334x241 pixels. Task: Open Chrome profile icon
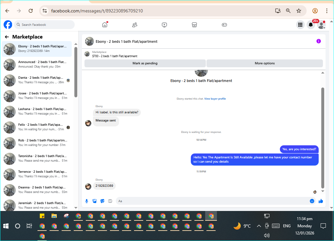[x=315, y=11]
